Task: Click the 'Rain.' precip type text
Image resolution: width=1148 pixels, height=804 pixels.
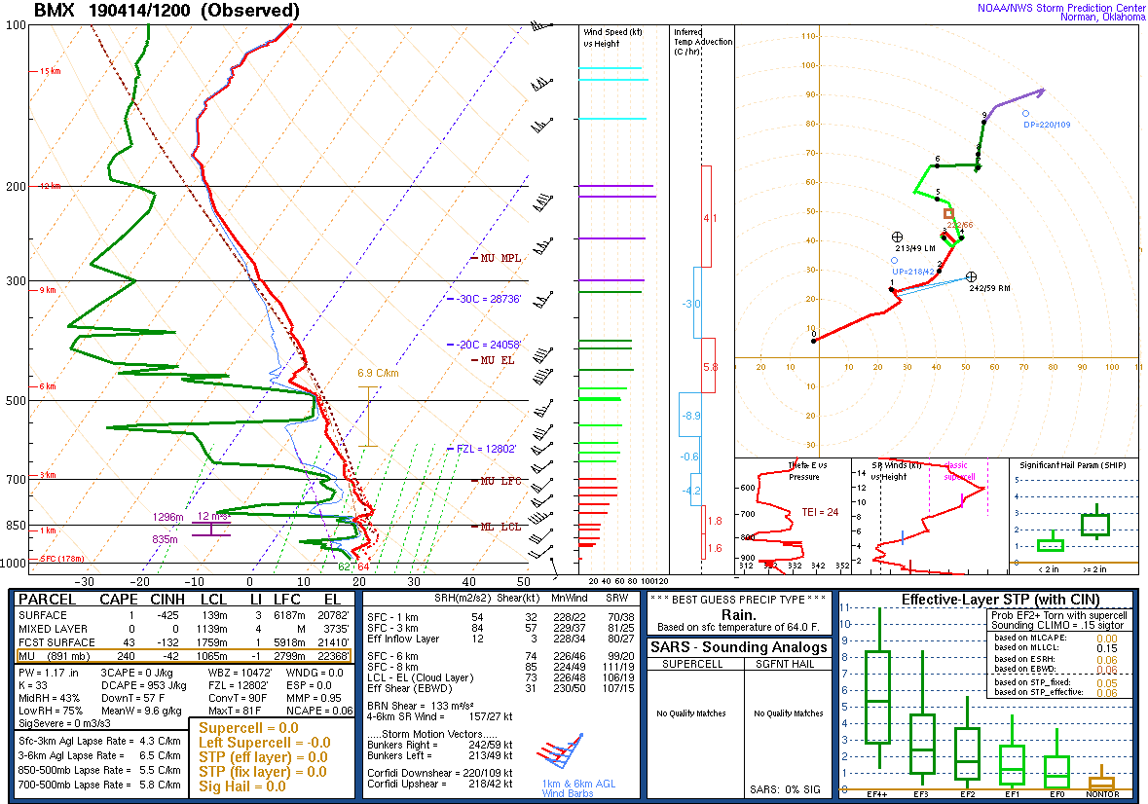Action: (739, 615)
